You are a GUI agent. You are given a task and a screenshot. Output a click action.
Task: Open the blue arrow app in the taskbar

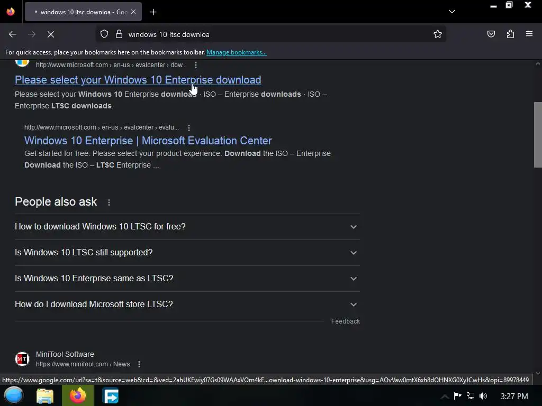point(111,396)
